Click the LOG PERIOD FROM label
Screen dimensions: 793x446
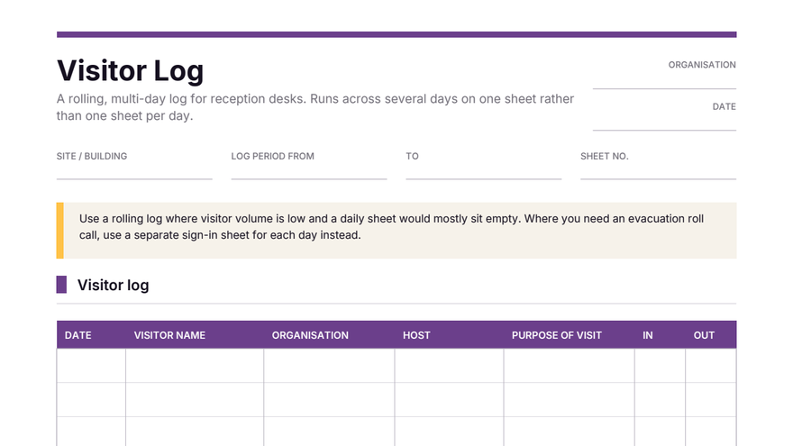[272, 156]
